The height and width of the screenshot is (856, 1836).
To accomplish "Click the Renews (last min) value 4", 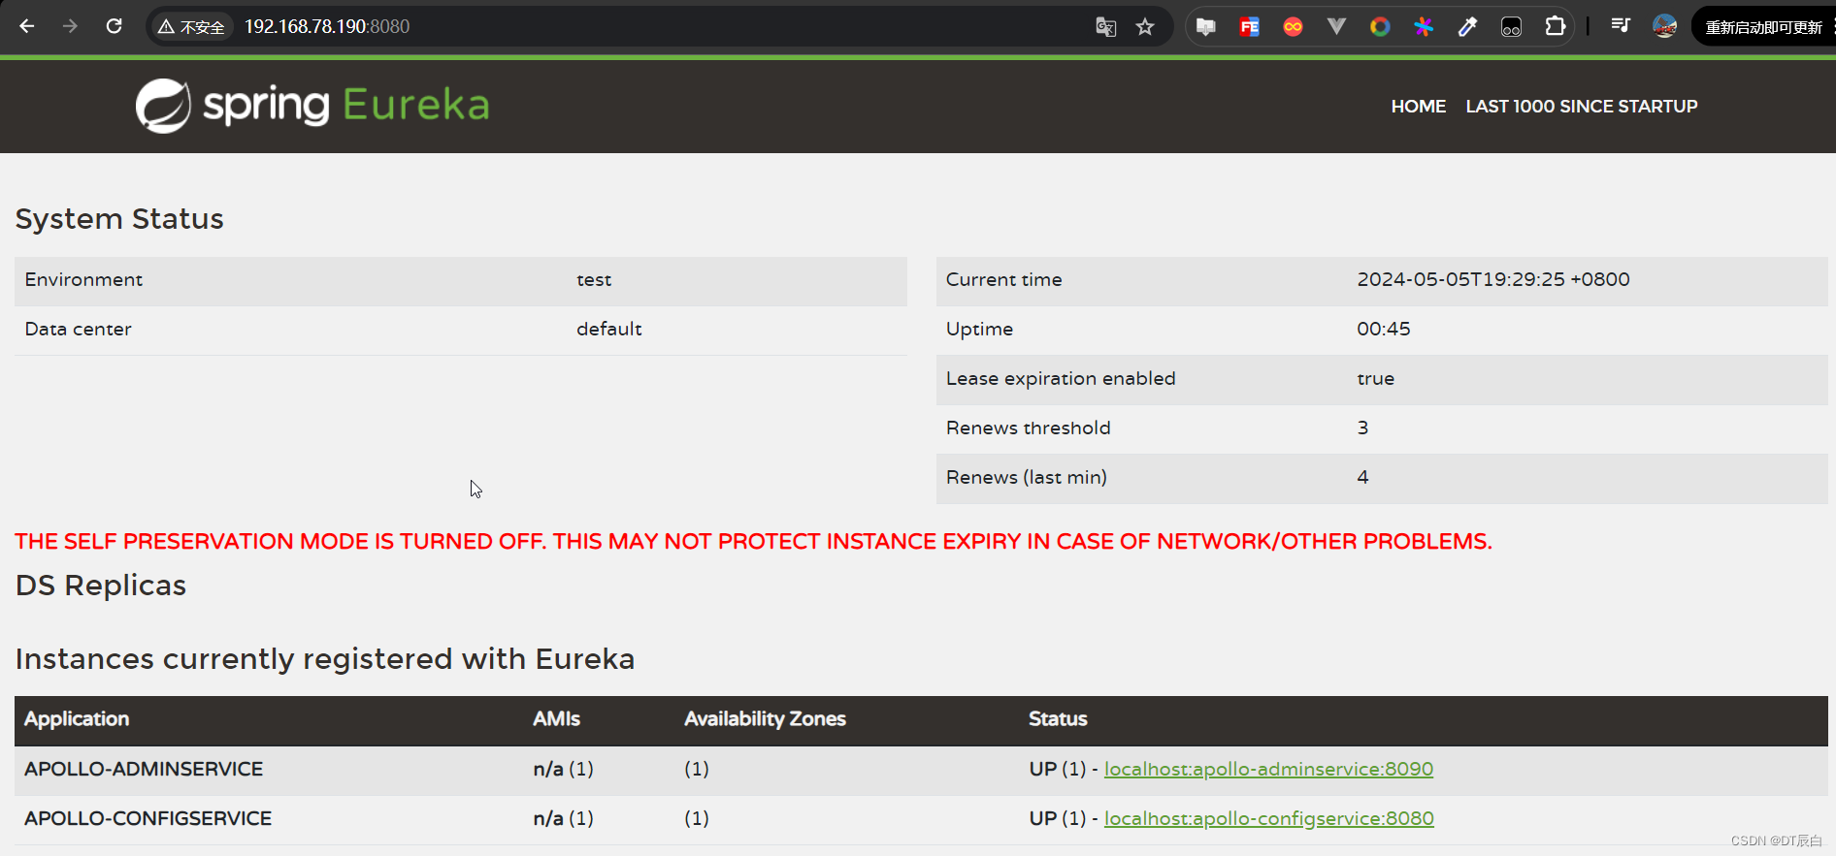I will [1362, 477].
